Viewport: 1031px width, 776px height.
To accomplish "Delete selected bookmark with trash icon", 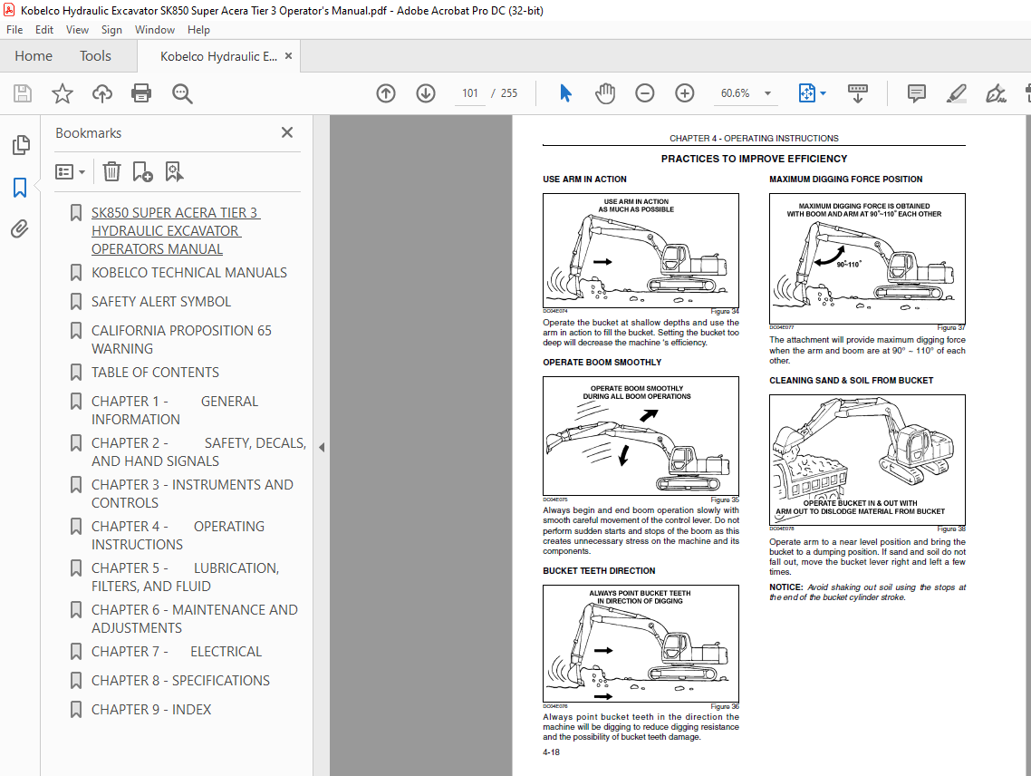I will pyautogui.click(x=111, y=171).
